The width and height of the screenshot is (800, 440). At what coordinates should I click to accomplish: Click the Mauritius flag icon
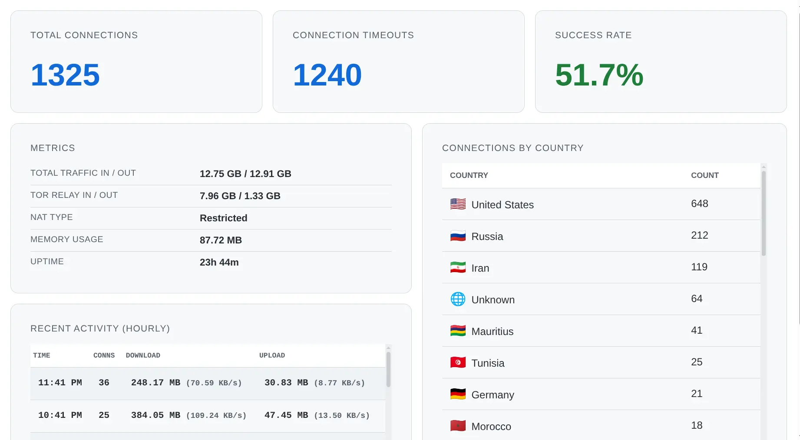click(x=458, y=331)
